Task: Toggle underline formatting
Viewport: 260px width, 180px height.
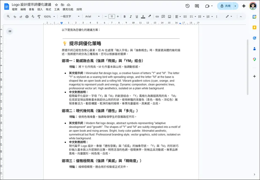Action: click(x=137, y=17)
